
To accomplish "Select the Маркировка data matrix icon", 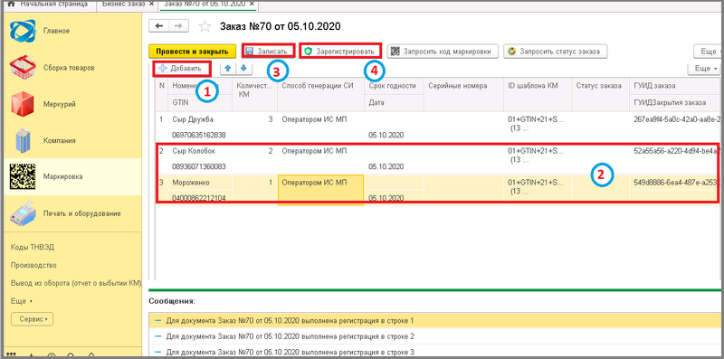I will pos(22,176).
